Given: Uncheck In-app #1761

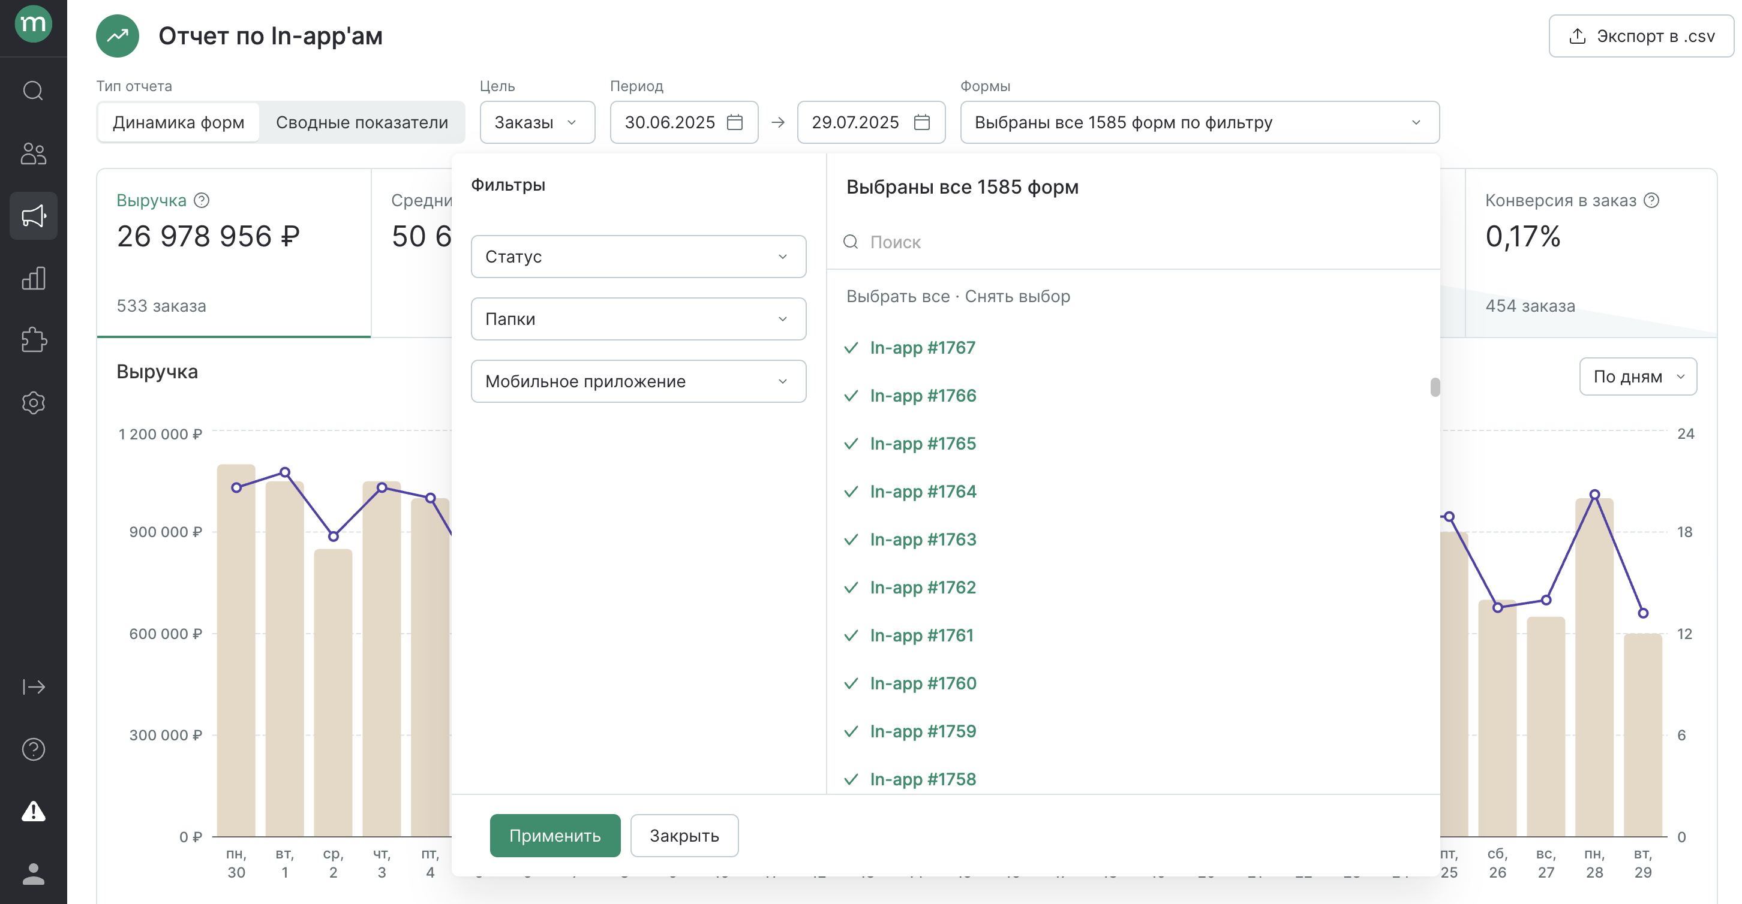Looking at the screenshot, I should pos(909,636).
